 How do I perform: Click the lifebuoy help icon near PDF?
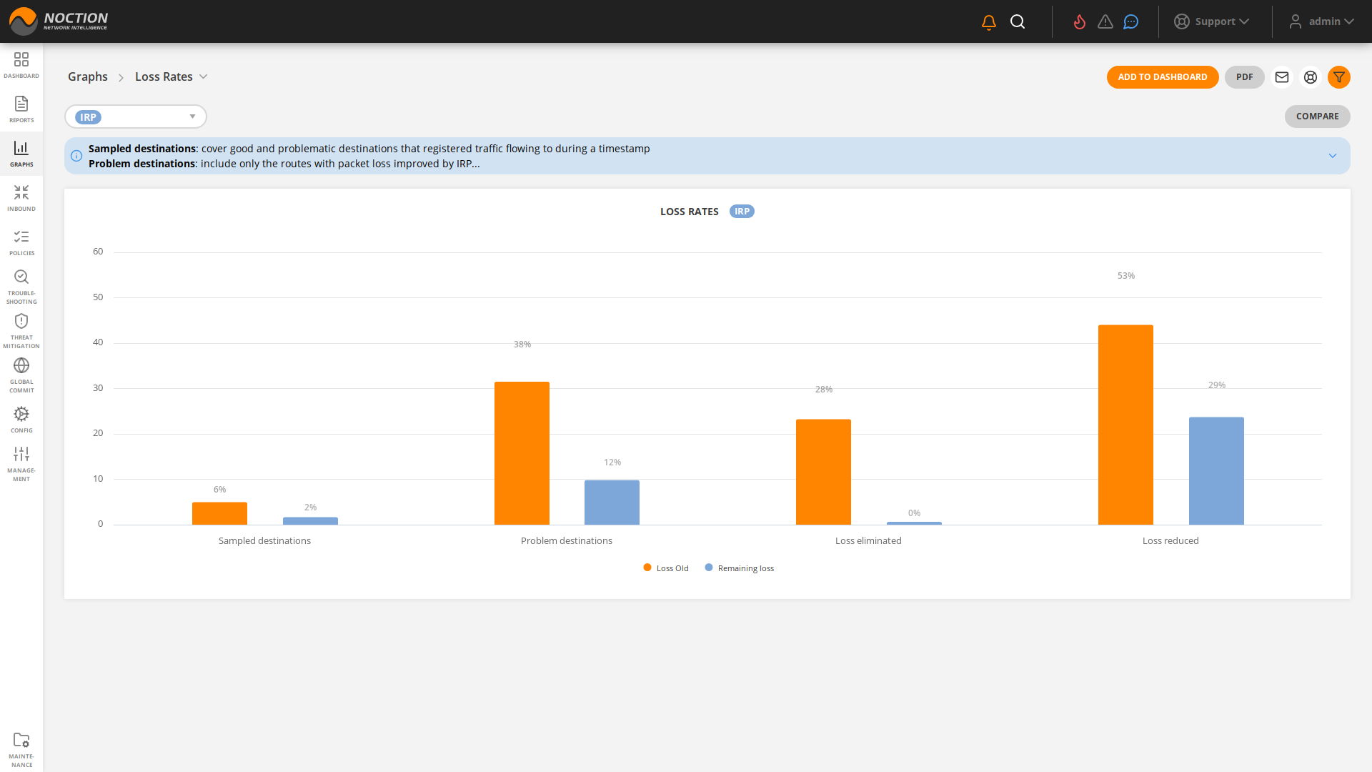pyautogui.click(x=1311, y=77)
